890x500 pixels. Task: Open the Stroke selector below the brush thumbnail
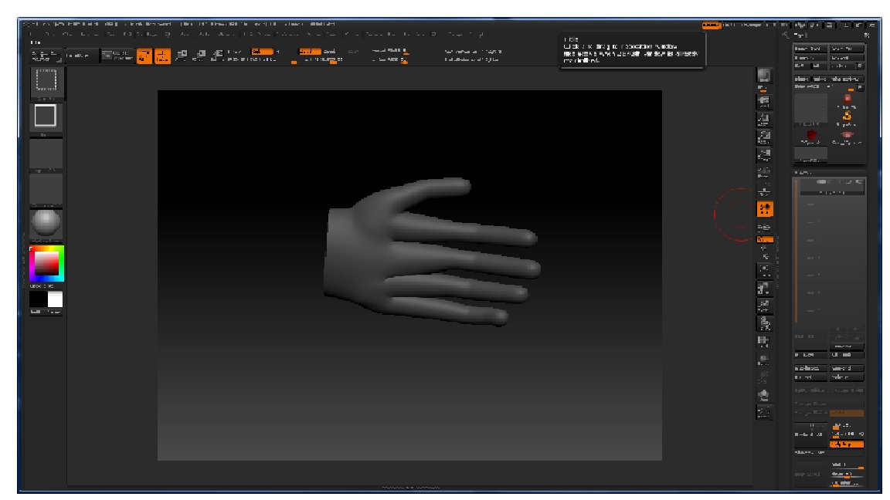(x=46, y=116)
